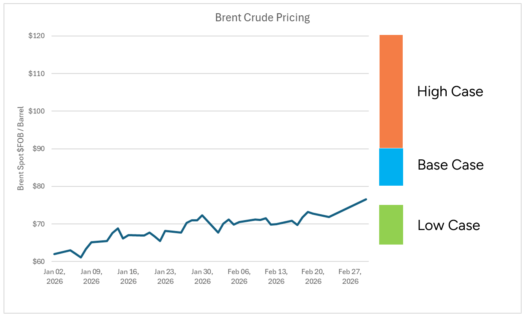Click the $100 y-axis label
This screenshot has height=316, width=524.
pos(37,111)
